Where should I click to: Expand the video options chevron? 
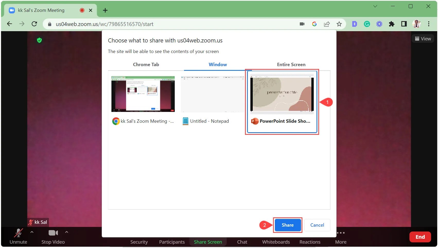66,232
